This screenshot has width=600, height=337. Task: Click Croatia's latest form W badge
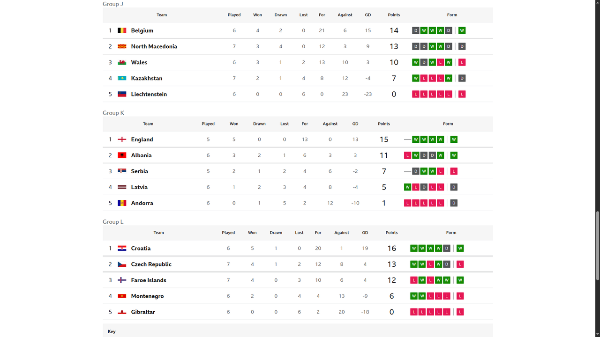460,249
